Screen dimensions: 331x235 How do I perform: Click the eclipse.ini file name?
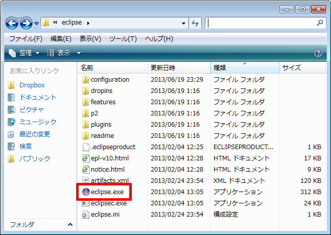tap(105, 215)
